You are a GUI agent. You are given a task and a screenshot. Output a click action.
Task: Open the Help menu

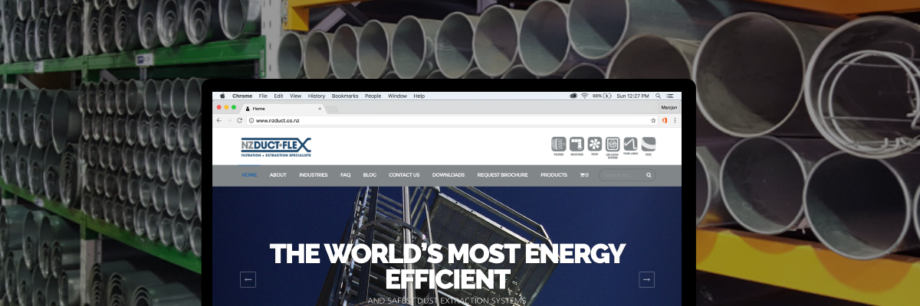point(419,96)
